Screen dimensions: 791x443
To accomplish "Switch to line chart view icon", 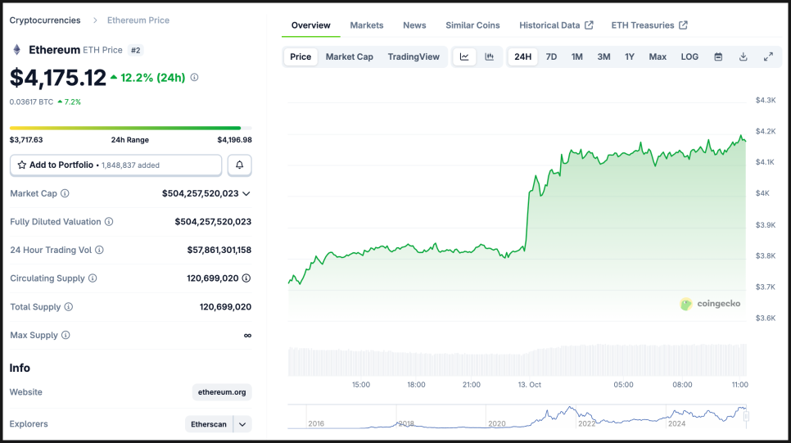I will [464, 57].
